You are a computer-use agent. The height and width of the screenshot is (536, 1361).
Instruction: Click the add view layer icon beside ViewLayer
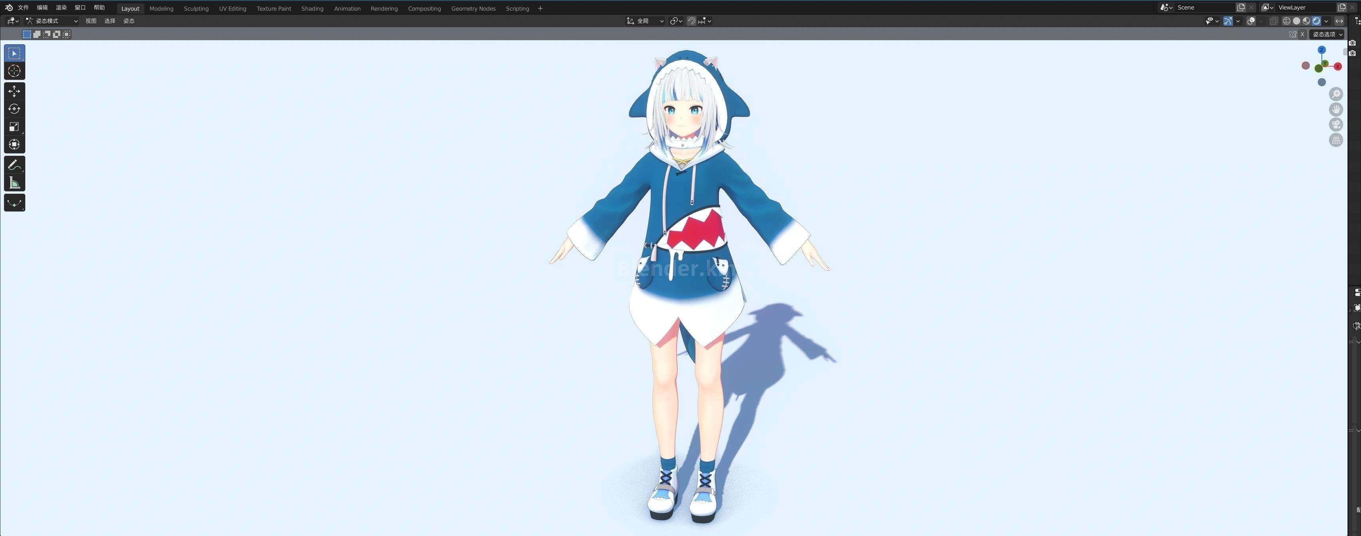pyautogui.click(x=1342, y=8)
